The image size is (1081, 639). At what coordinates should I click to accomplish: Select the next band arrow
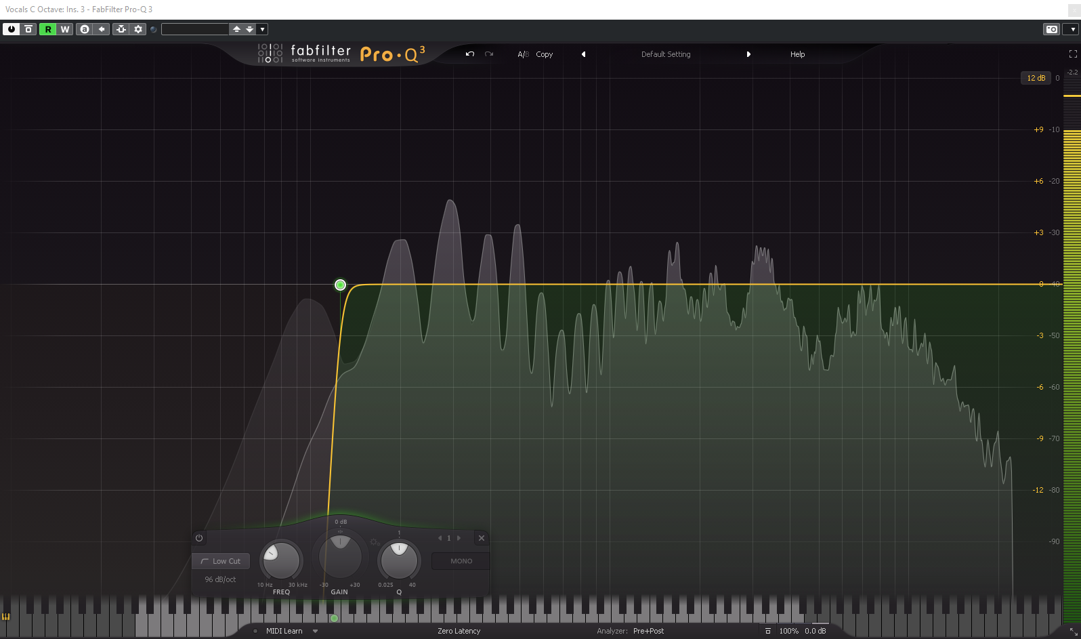pos(459,538)
